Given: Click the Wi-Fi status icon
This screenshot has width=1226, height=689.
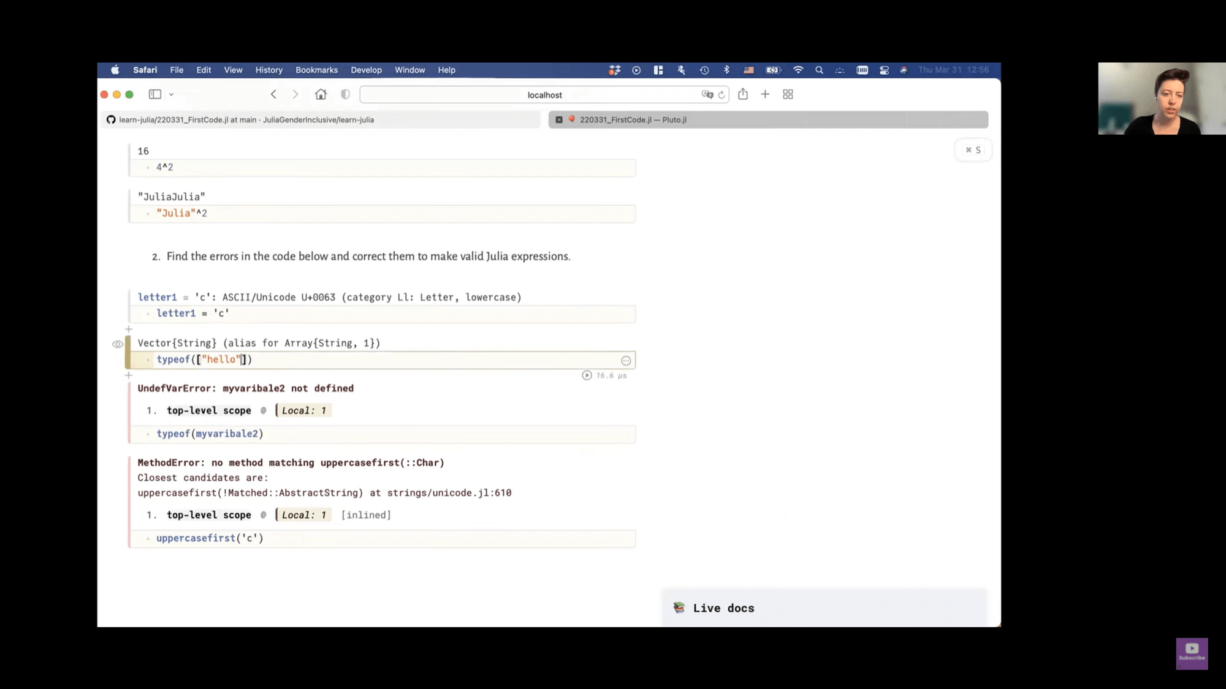Looking at the screenshot, I should point(798,70).
